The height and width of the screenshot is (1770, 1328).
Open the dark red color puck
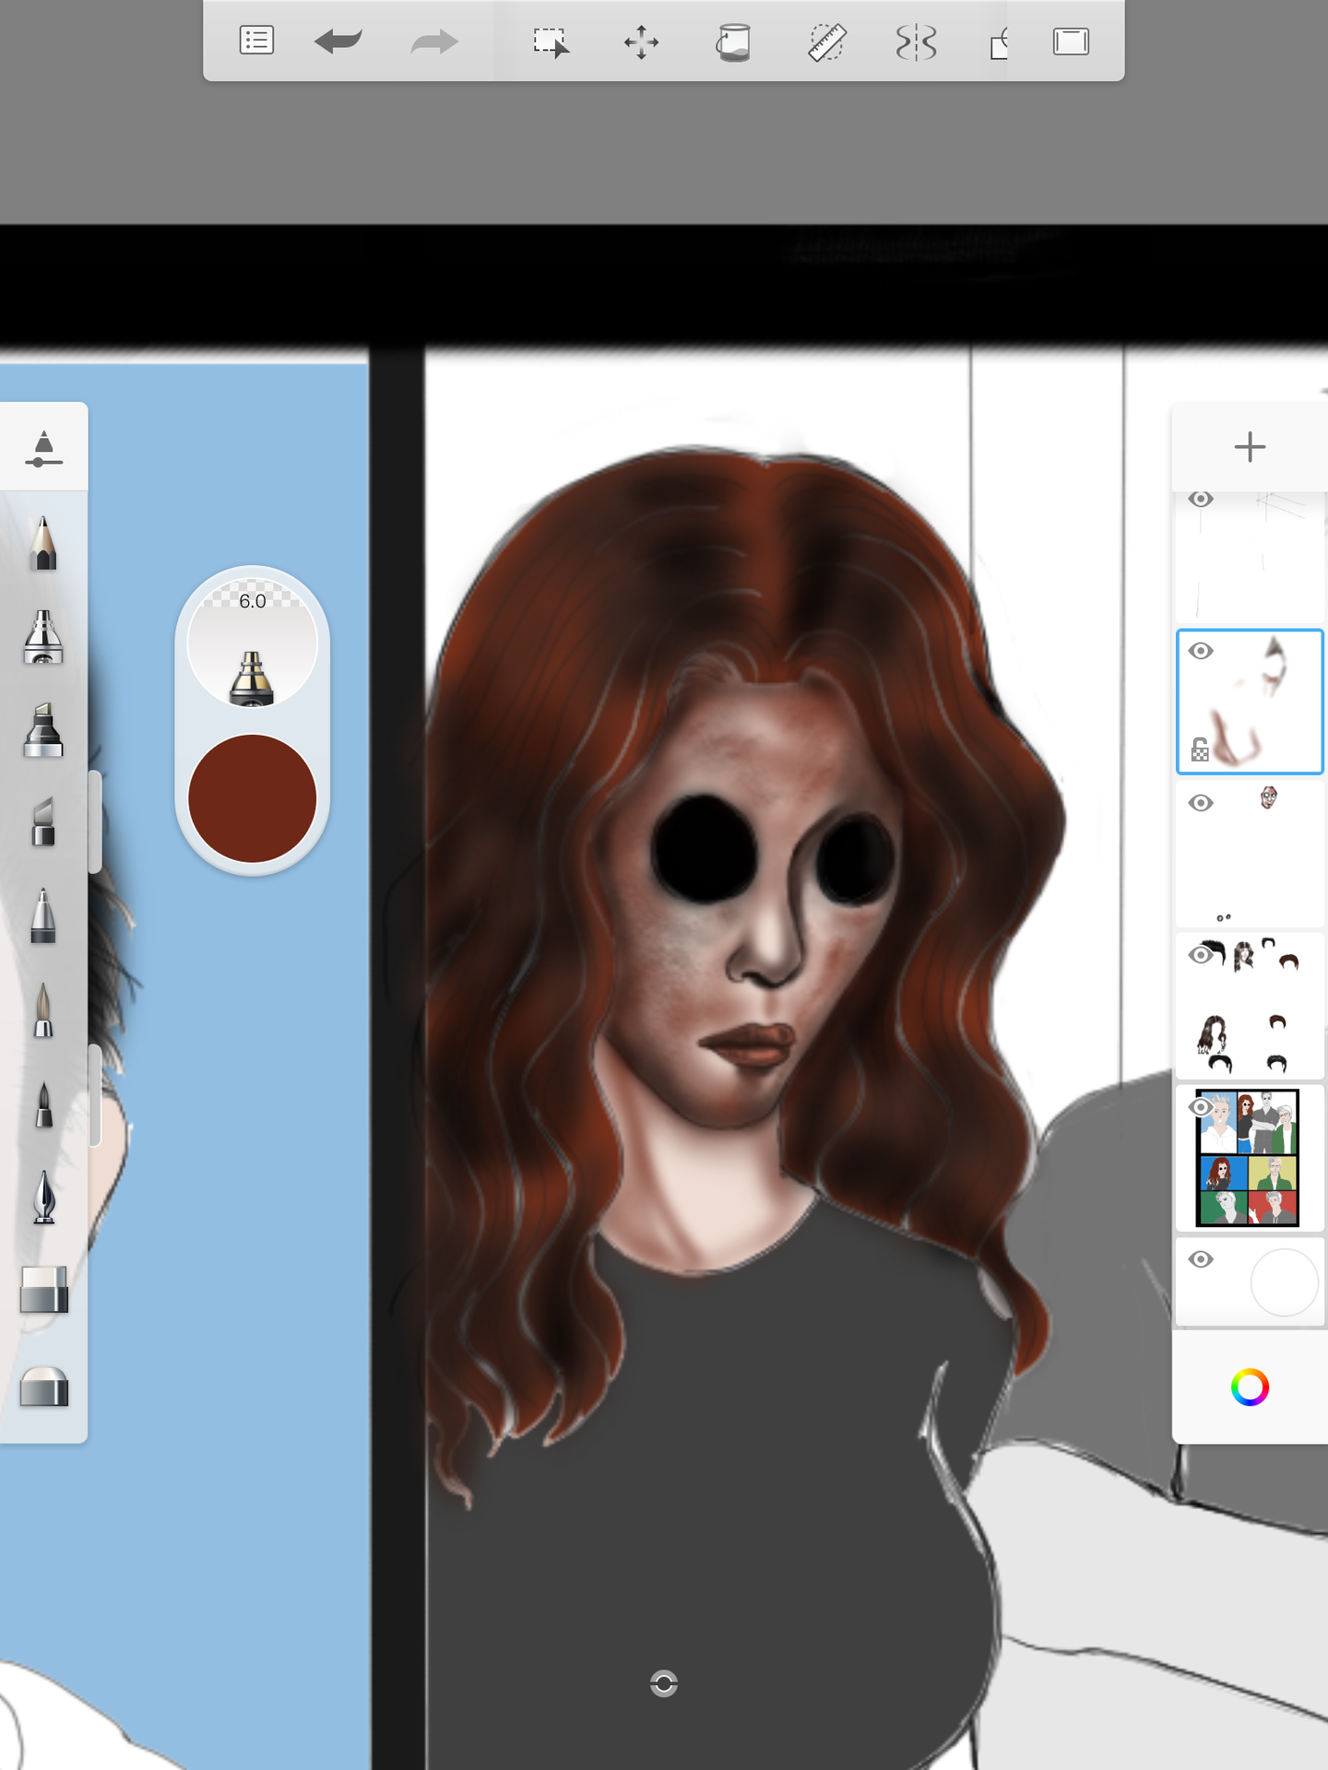(x=252, y=798)
